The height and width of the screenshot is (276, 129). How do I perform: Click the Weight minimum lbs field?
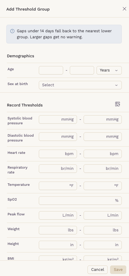58,230
